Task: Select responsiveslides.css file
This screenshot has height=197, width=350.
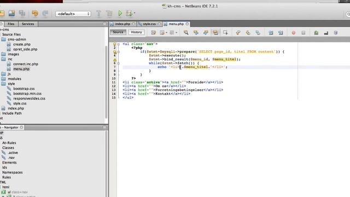Action: [x=29, y=99]
